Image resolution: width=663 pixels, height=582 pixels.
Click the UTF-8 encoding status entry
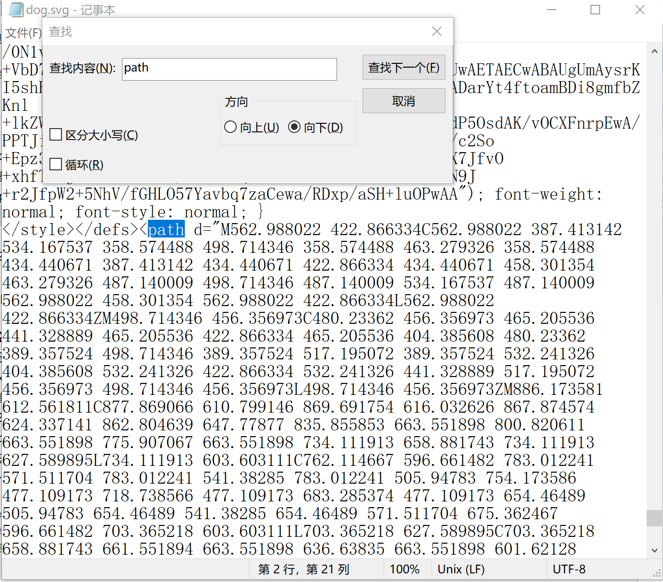569,570
